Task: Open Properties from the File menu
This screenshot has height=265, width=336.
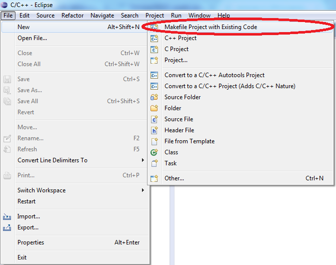Action: [30, 242]
